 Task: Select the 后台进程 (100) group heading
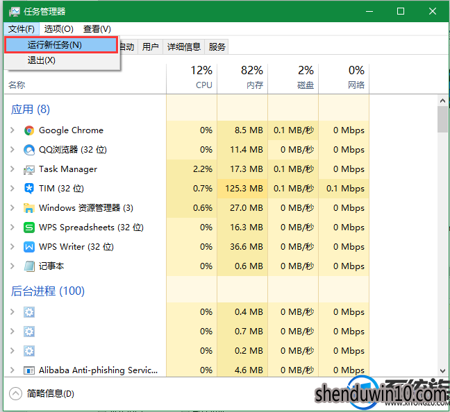48,291
